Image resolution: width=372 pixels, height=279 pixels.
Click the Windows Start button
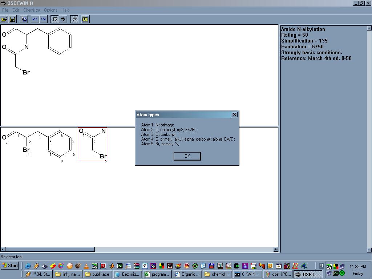tap(10, 266)
